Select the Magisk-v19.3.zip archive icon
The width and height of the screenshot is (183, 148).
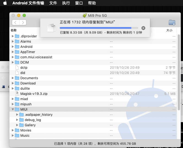[17, 94]
